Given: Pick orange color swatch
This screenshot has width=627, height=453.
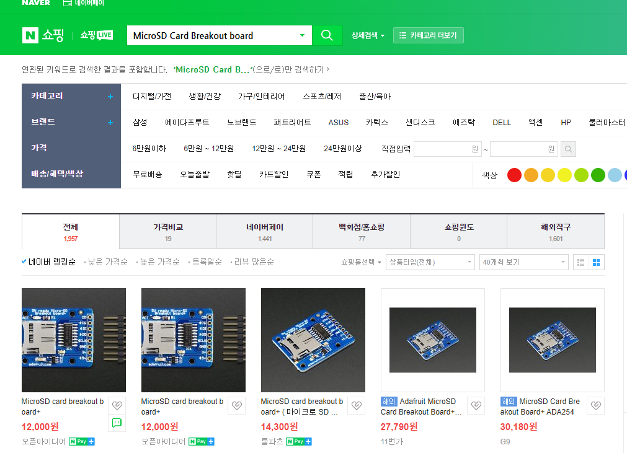Looking at the screenshot, I should pos(531,175).
